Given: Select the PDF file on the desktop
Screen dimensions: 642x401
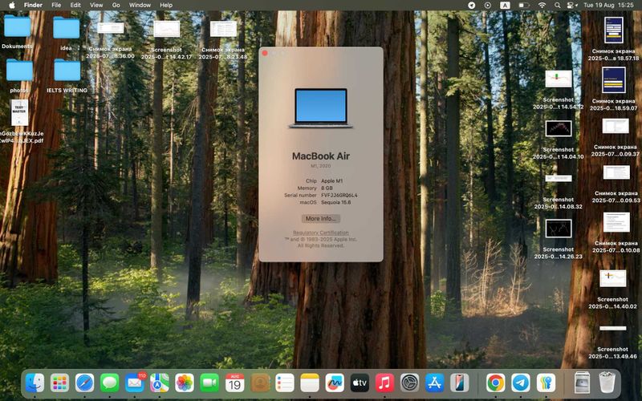Looking at the screenshot, I should click(x=19, y=121).
